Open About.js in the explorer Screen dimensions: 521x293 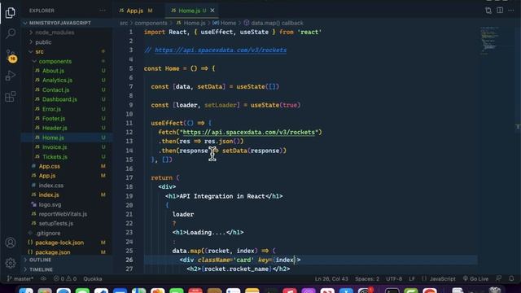coord(53,71)
